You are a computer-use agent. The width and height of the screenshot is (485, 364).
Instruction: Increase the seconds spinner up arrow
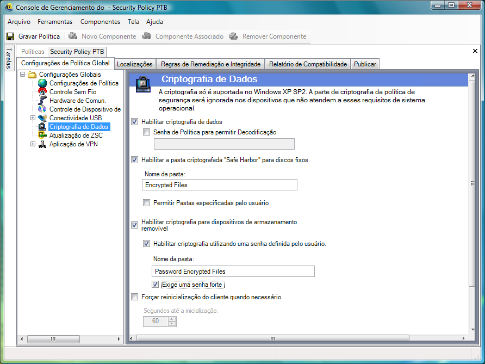click(x=172, y=319)
